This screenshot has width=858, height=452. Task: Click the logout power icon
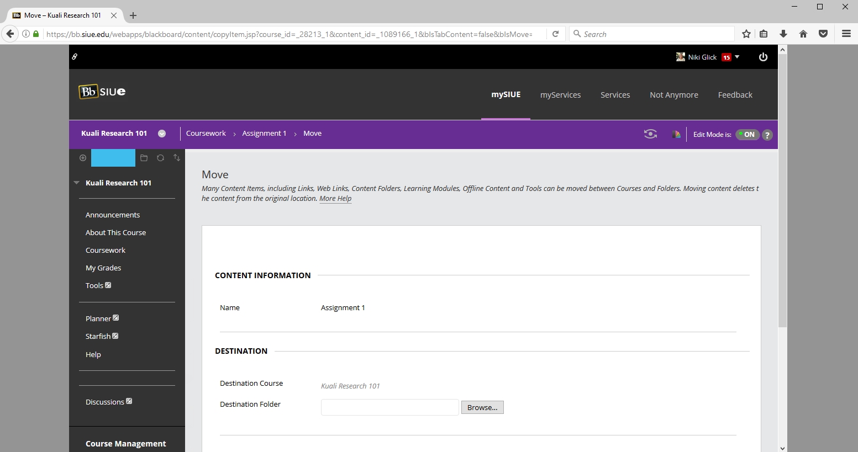(763, 57)
